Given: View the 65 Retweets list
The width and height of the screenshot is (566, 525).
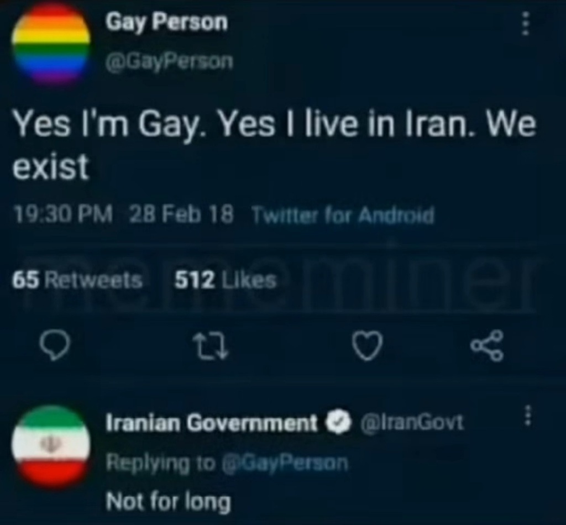Looking at the screenshot, I should (x=77, y=280).
